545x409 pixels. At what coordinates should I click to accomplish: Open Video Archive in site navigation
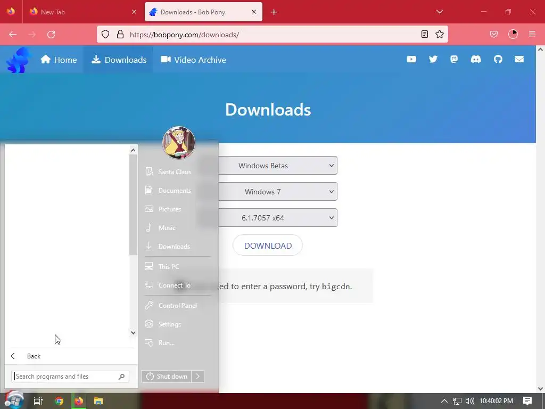193,60
